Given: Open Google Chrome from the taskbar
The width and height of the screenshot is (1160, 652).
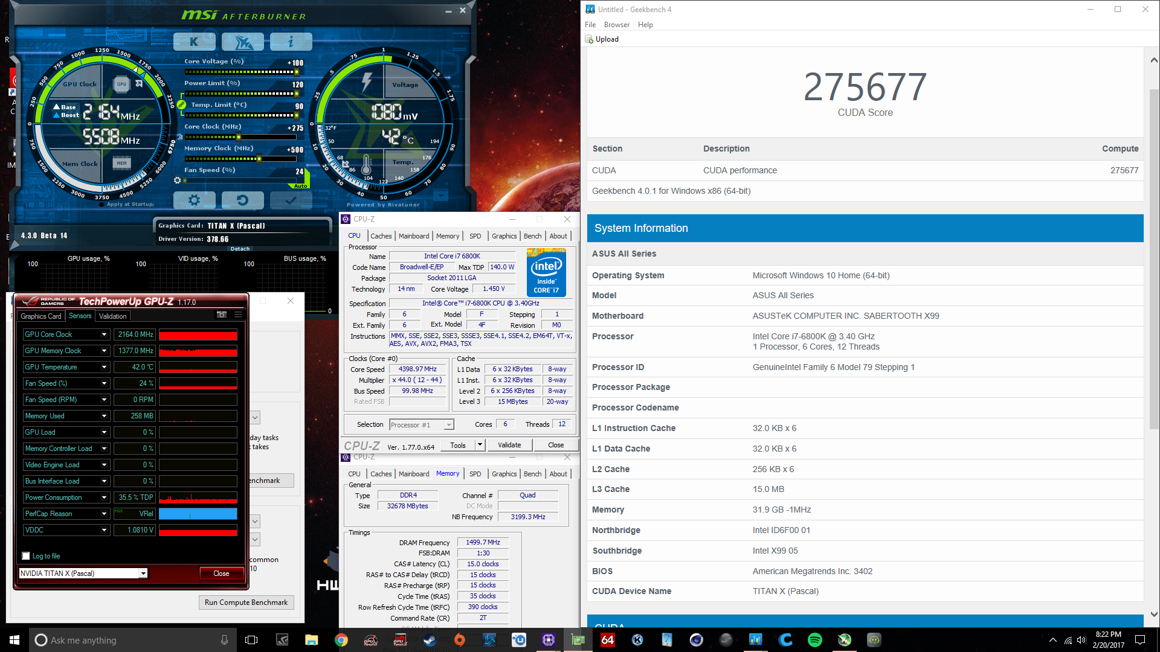Looking at the screenshot, I should [341, 640].
